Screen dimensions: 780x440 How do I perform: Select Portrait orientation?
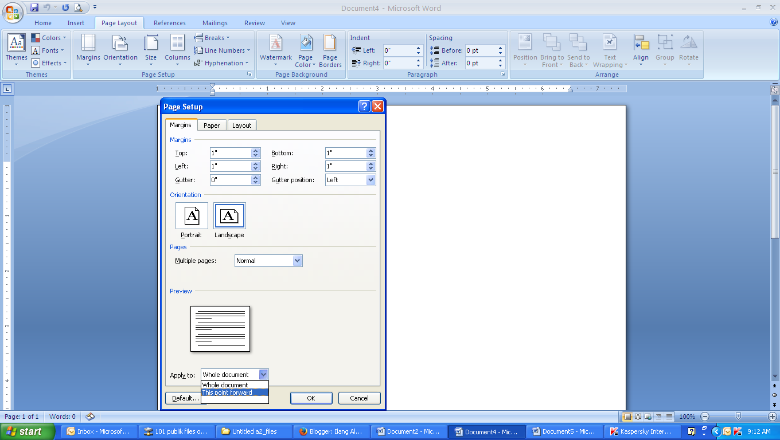pyautogui.click(x=191, y=215)
